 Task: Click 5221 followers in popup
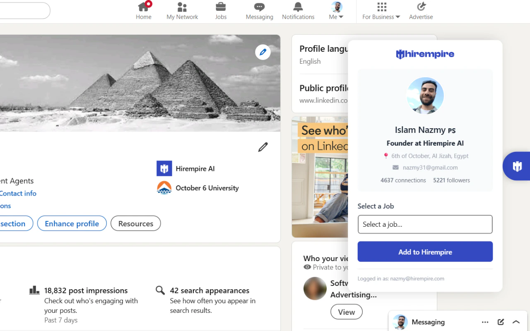coord(452,180)
